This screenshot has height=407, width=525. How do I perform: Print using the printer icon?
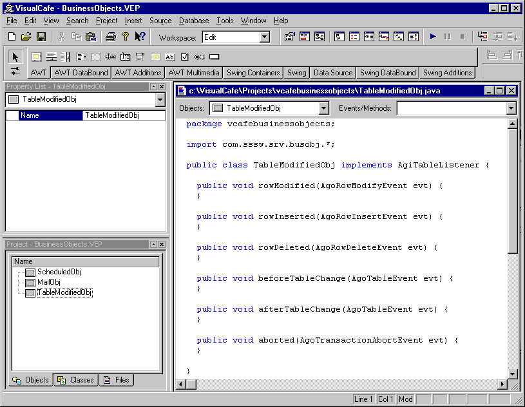pyautogui.click(x=111, y=37)
